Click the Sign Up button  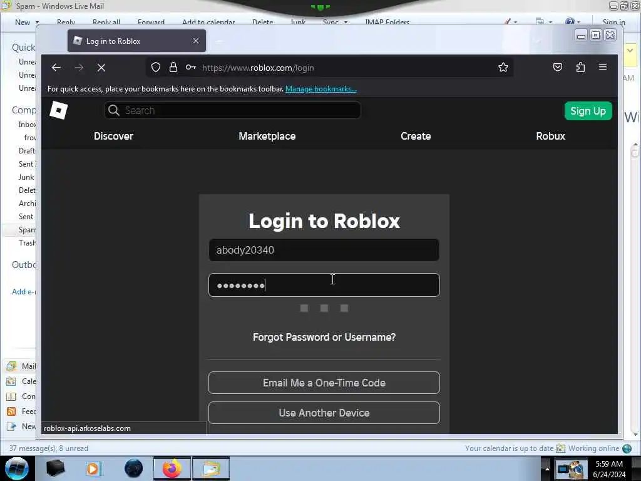(x=588, y=111)
